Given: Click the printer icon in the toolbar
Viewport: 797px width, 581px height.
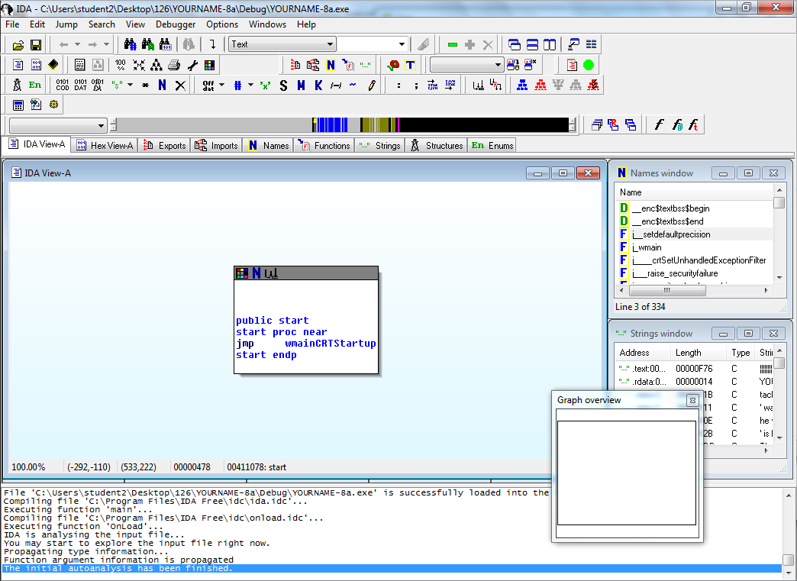Looking at the screenshot, I should pos(174,65).
